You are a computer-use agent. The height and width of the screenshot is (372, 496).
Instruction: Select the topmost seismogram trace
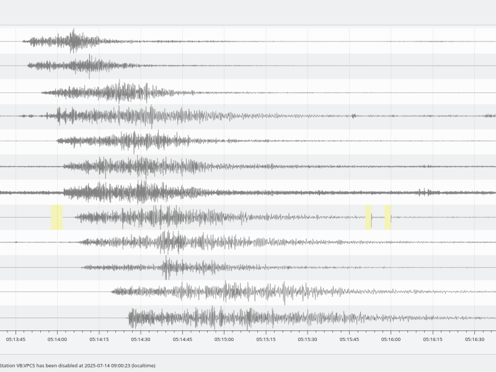(248, 42)
